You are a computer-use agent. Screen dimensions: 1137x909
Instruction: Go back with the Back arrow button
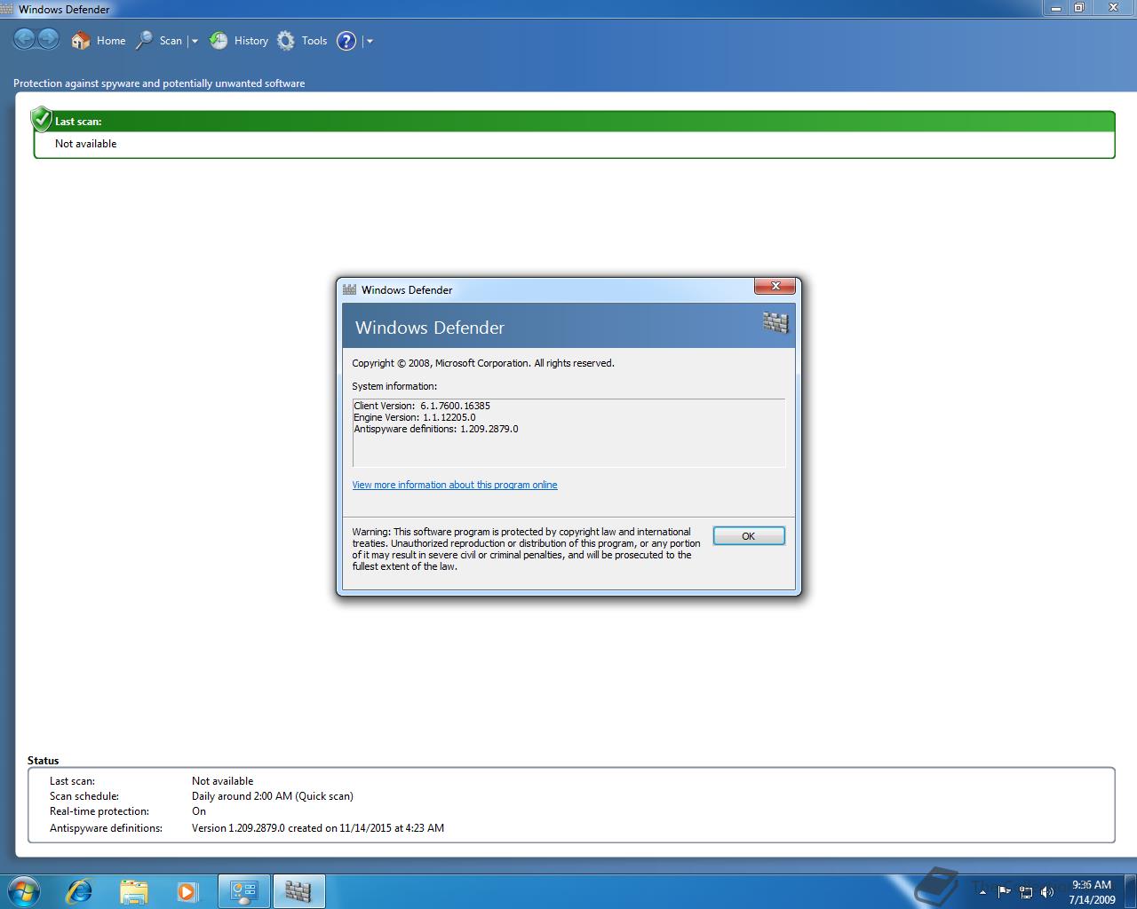pyautogui.click(x=25, y=39)
